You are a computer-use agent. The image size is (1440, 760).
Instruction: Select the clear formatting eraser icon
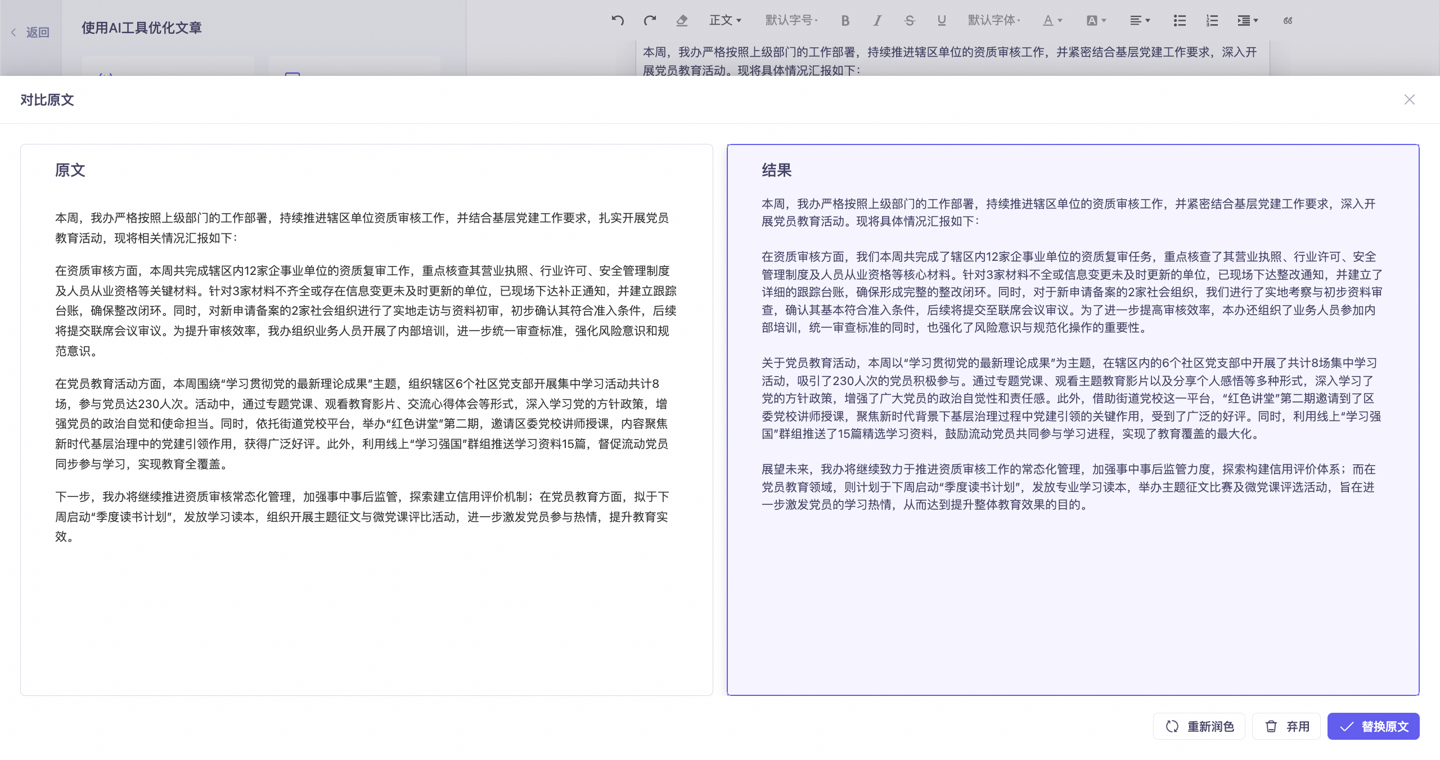682,21
